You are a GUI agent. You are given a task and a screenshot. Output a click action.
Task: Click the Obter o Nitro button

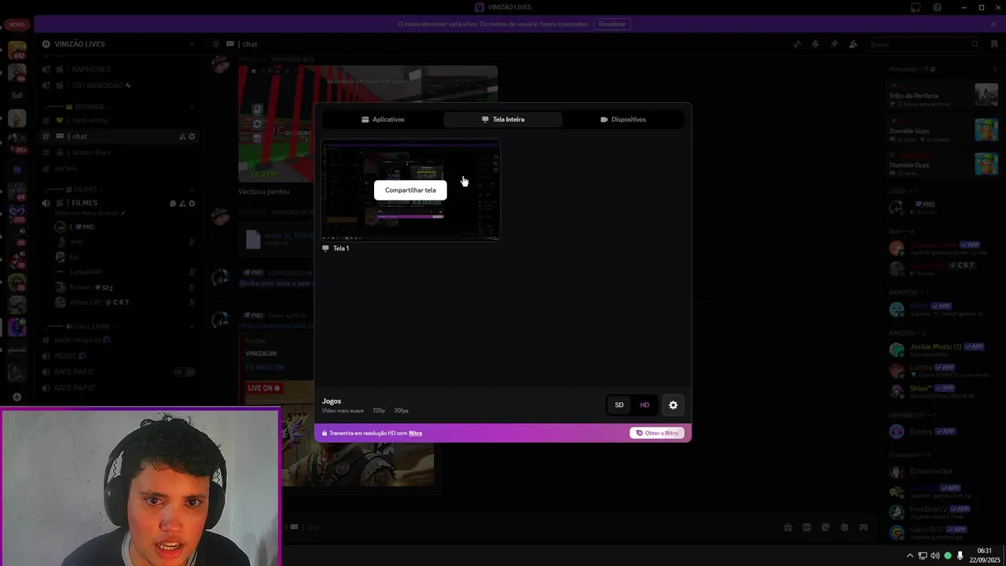point(657,433)
